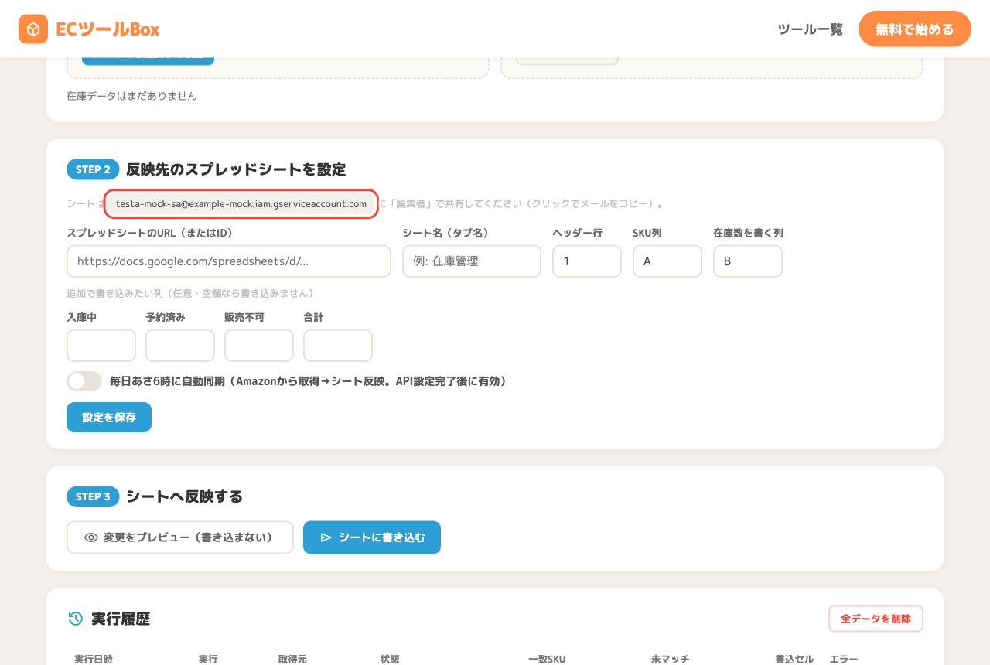Click the SKU列 input field
This screenshot has height=665, width=990.
667,261
